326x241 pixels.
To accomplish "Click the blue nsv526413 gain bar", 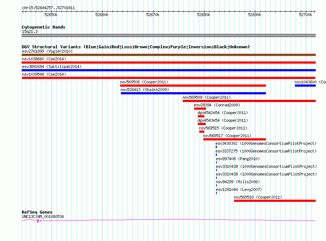I will click(x=193, y=93).
